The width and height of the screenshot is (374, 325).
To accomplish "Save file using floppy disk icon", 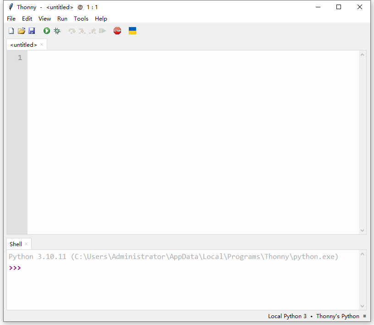I will [x=32, y=31].
